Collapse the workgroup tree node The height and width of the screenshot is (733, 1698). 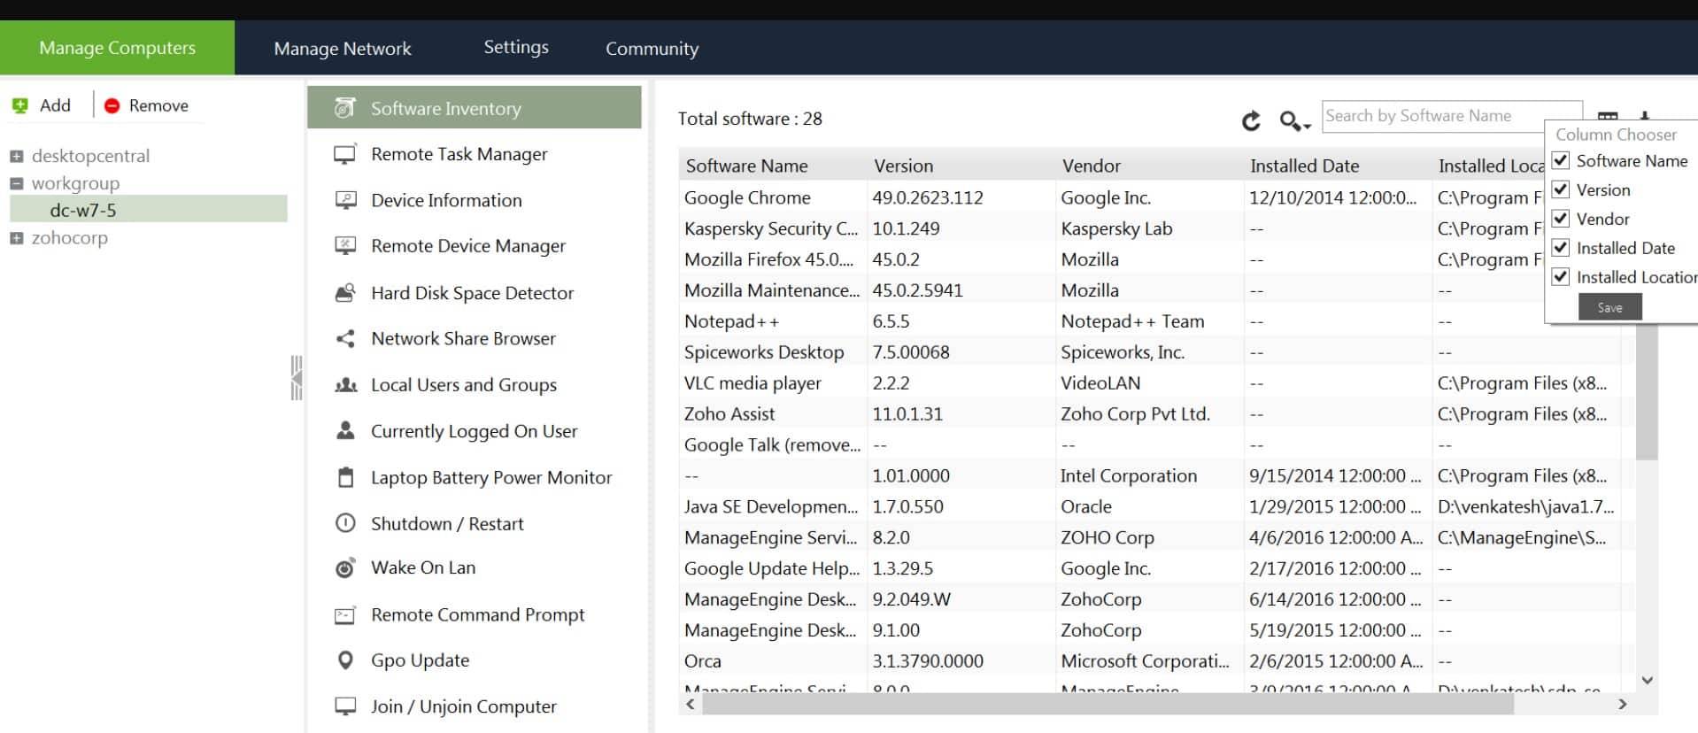(x=16, y=184)
